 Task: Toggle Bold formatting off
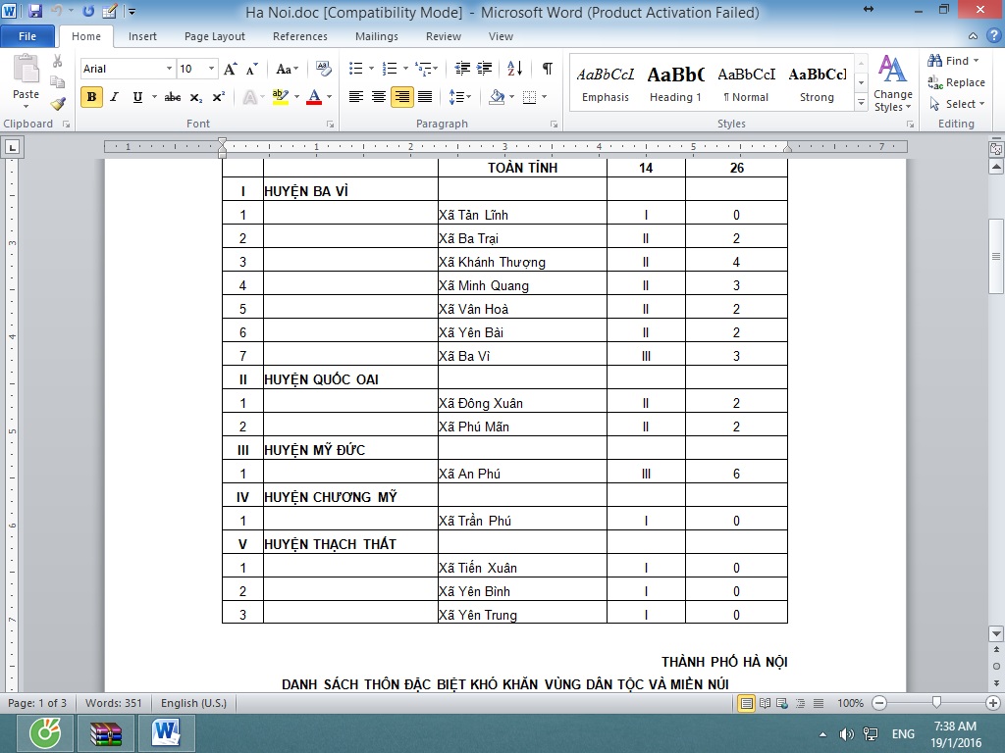click(x=91, y=97)
